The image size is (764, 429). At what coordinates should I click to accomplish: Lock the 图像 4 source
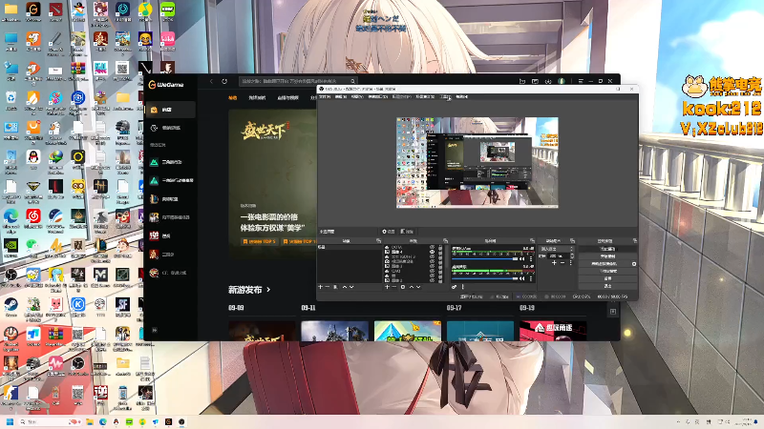440,252
